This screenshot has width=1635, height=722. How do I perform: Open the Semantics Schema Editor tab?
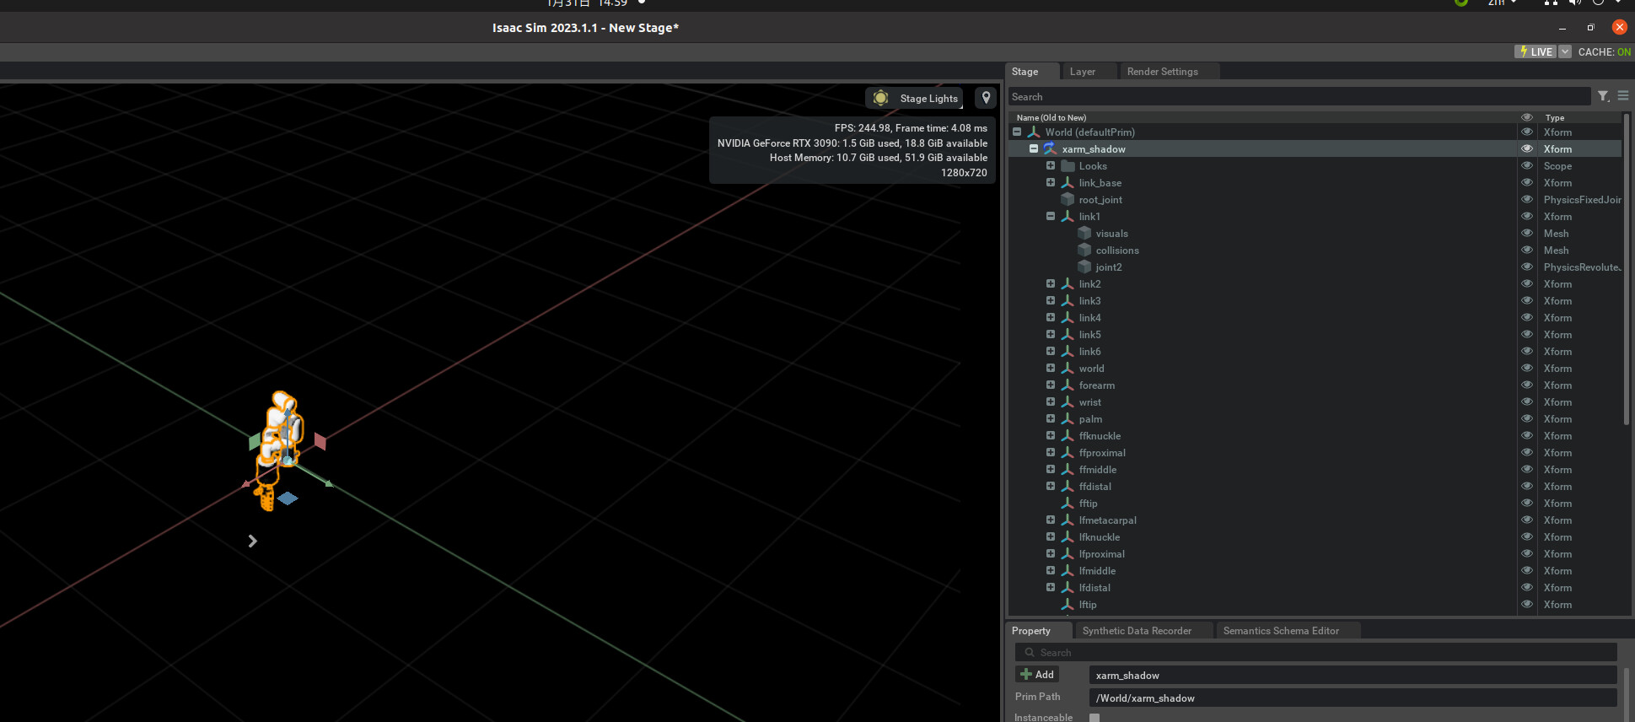[x=1281, y=631]
